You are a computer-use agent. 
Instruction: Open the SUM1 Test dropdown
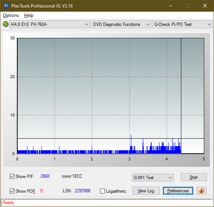pos(153,178)
